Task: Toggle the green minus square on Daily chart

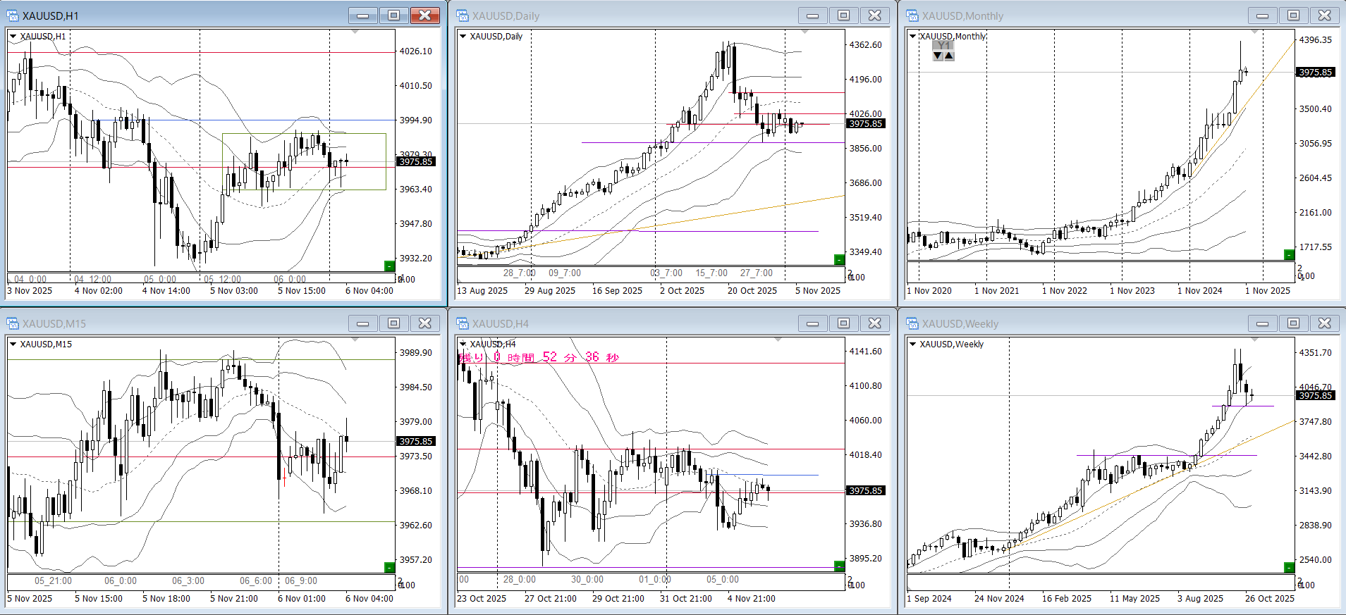Action: pyautogui.click(x=839, y=259)
